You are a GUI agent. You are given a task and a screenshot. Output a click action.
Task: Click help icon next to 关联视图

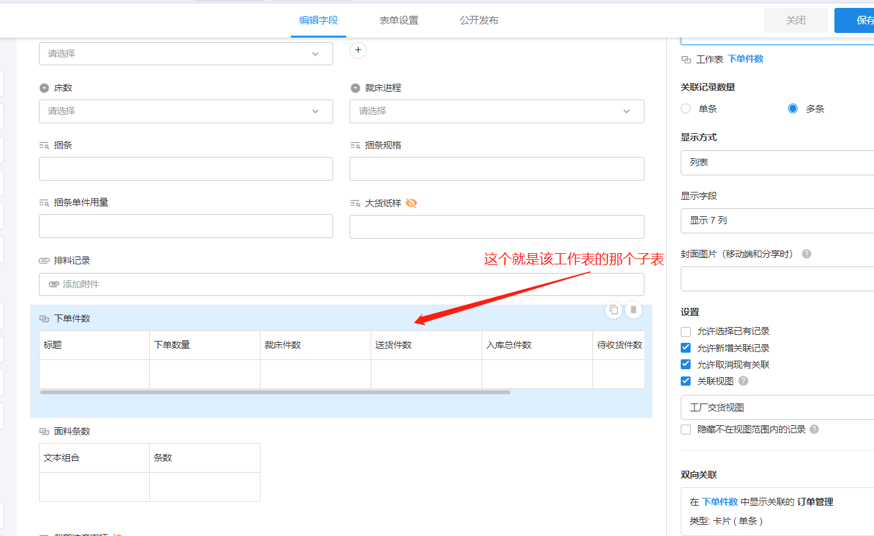pyautogui.click(x=743, y=381)
